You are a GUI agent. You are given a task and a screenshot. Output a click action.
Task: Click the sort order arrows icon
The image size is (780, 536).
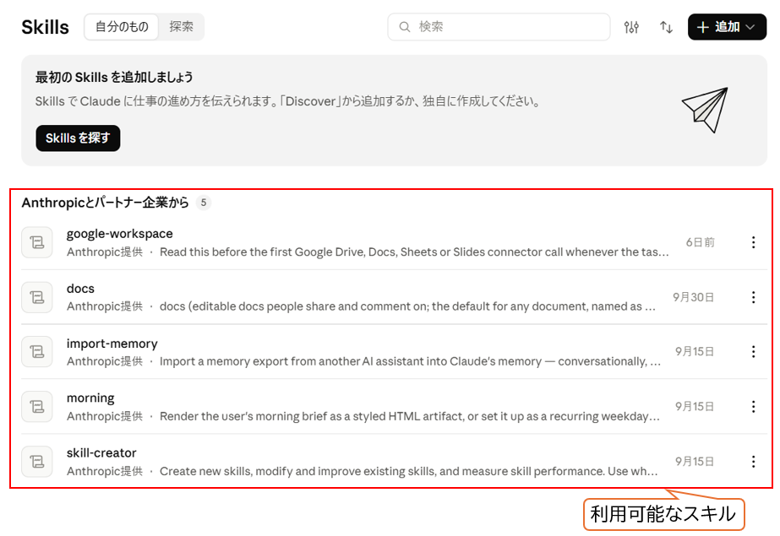[666, 27]
